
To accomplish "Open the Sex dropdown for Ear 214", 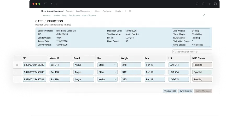I will [x=107, y=65].
